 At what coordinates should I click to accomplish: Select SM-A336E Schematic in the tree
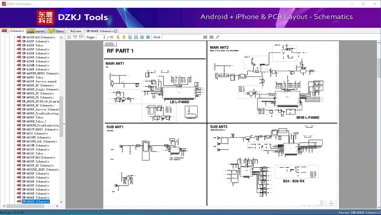point(36,61)
